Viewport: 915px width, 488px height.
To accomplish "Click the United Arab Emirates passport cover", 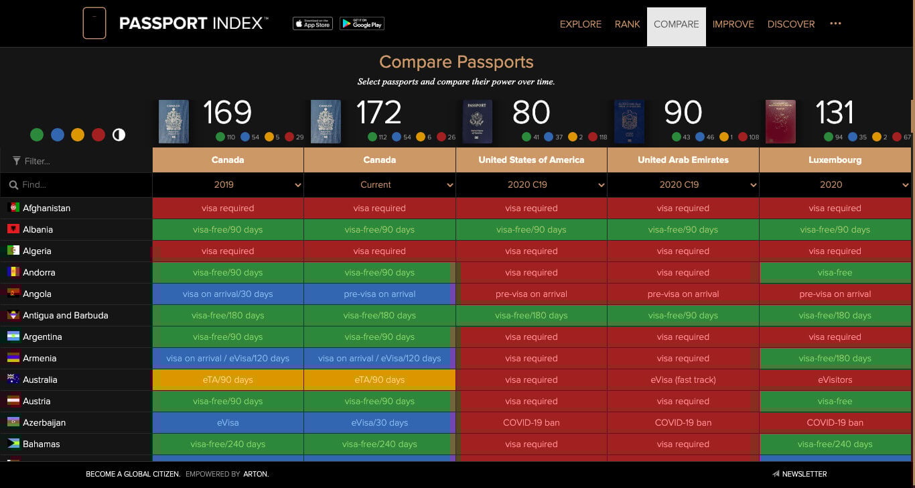I will click(629, 122).
